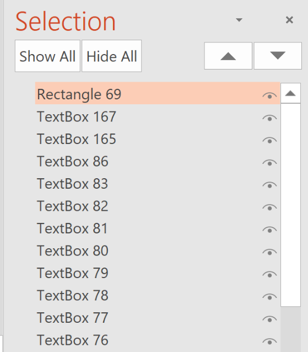
Task: Select TextBox 81 in the object list
Action: tap(158, 228)
